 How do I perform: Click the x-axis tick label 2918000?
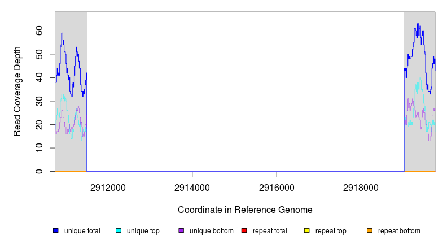click(361, 187)
